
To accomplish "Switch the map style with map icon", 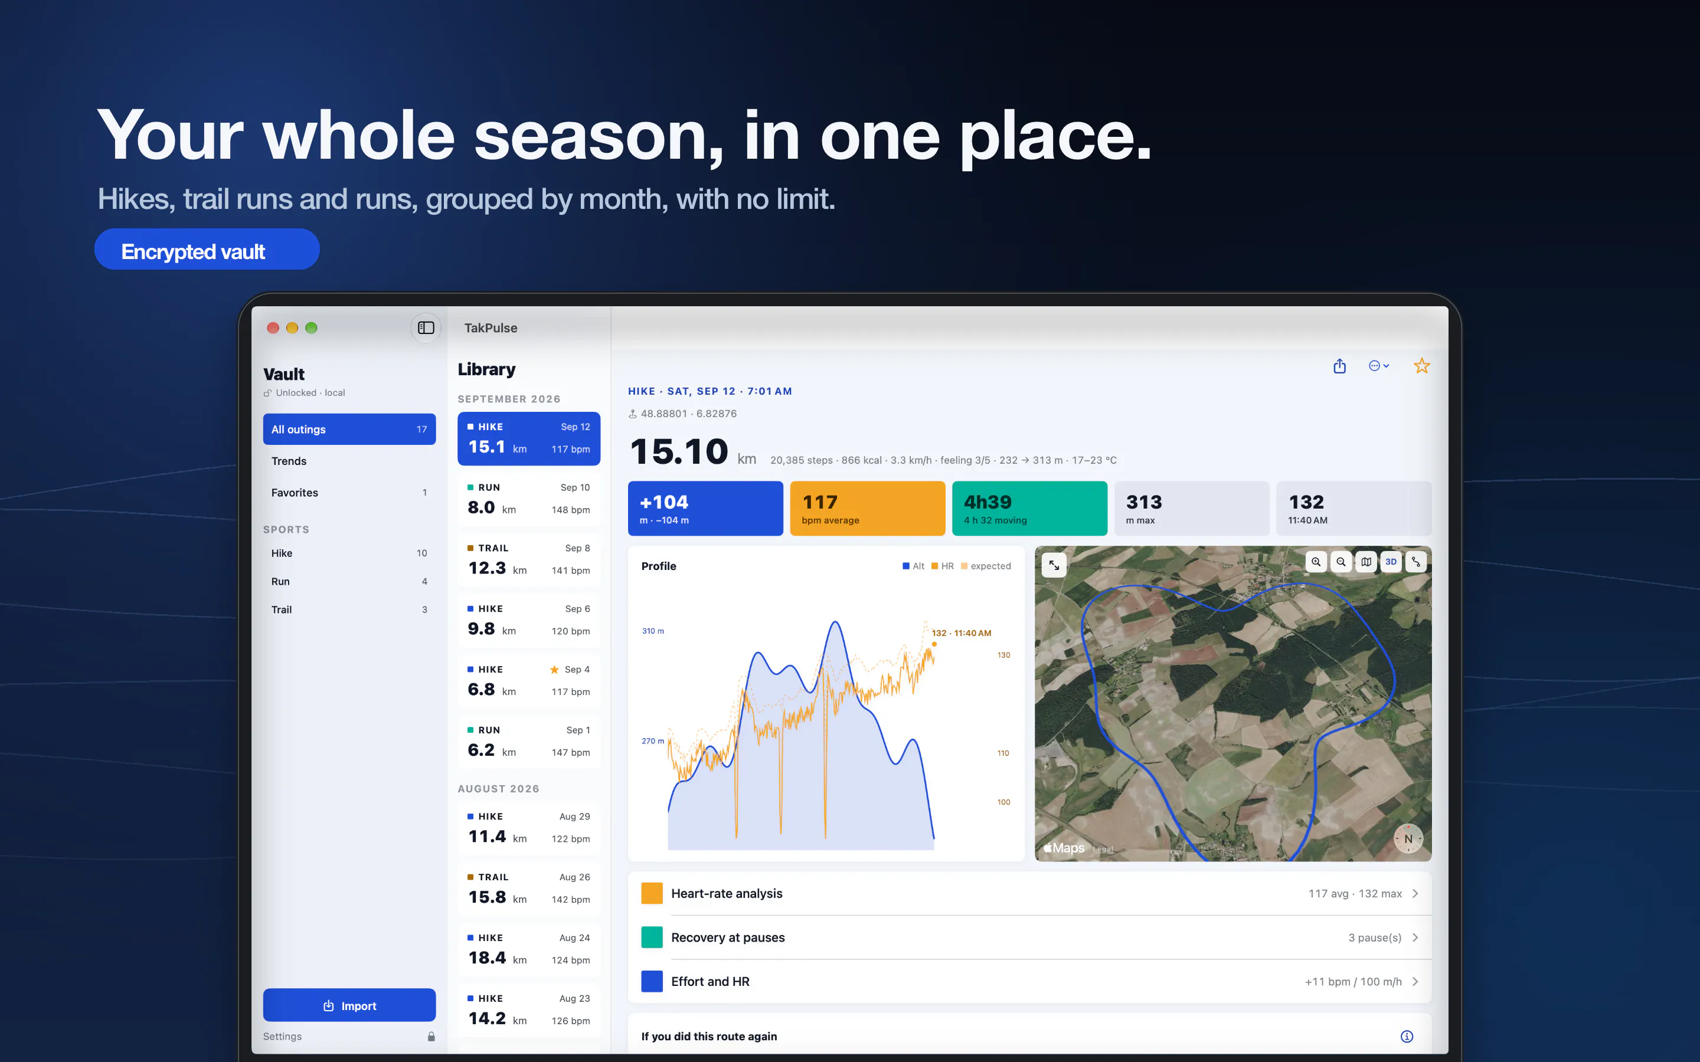I will point(1366,562).
